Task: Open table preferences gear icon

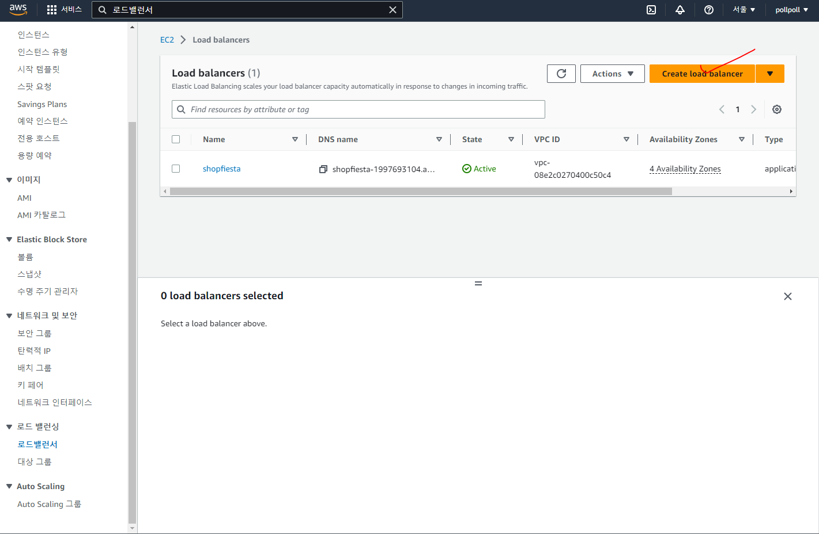Action: (x=777, y=109)
